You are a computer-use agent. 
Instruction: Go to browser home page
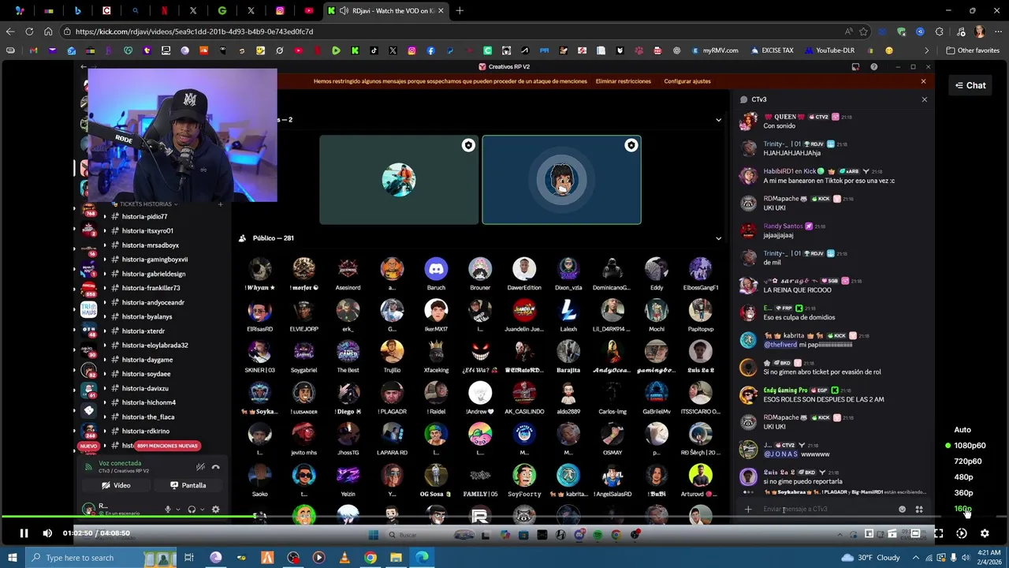48,32
